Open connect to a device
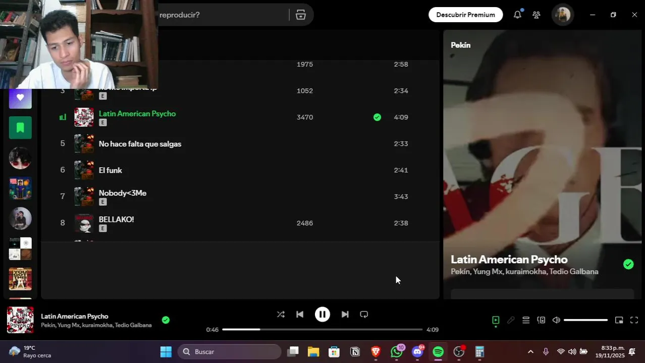This screenshot has width=645, height=363. pos(541,320)
